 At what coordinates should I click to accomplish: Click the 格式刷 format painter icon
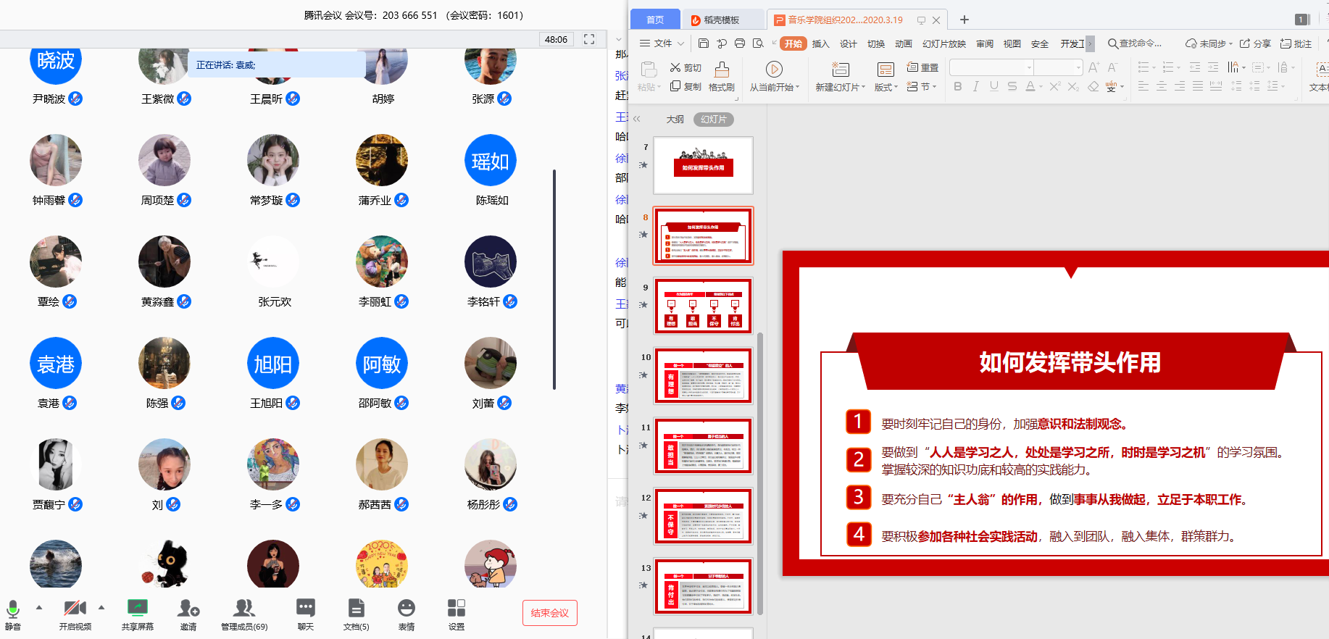[722, 70]
